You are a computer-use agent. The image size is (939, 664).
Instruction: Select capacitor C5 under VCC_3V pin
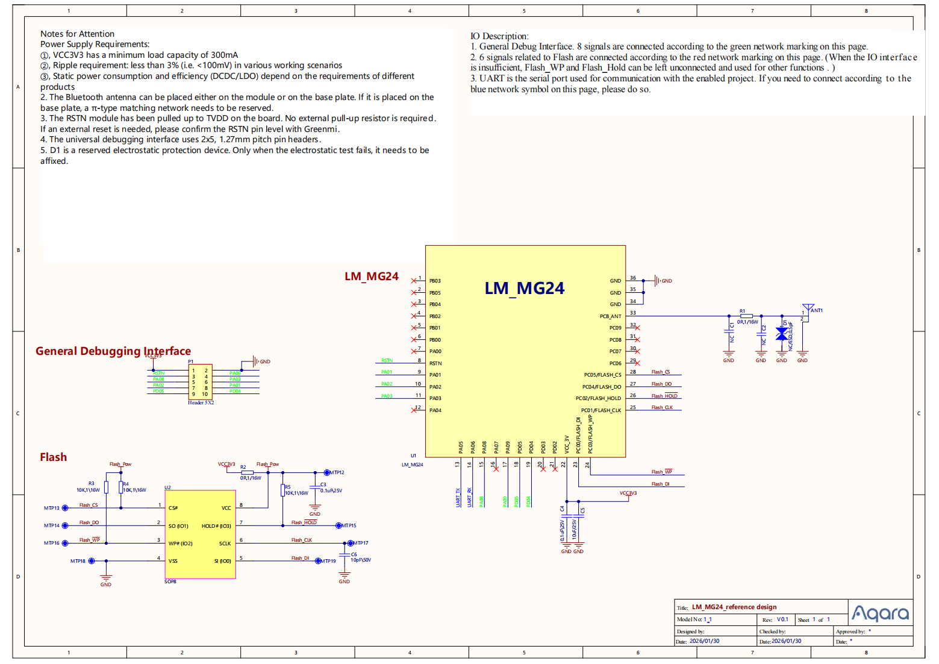coord(578,517)
